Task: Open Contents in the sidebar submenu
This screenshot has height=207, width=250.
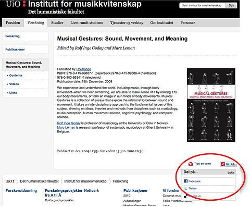Action: point(16,76)
